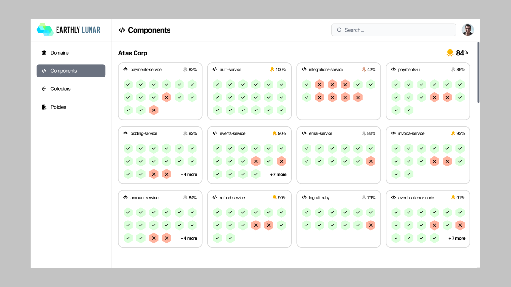Select Collectors in the sidebar
Screen dimensions: 511x287
(71, 89)
